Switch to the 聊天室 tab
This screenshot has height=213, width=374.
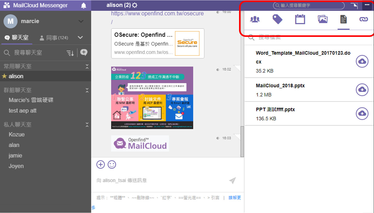tap(17, 38)
